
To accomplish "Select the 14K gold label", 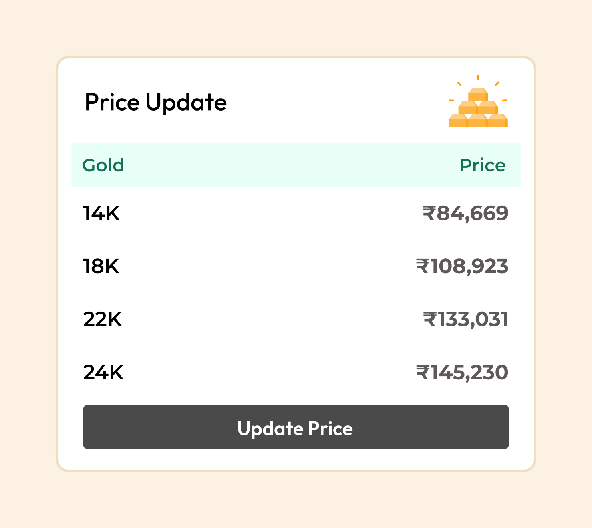I will click(x=101, y=213).
